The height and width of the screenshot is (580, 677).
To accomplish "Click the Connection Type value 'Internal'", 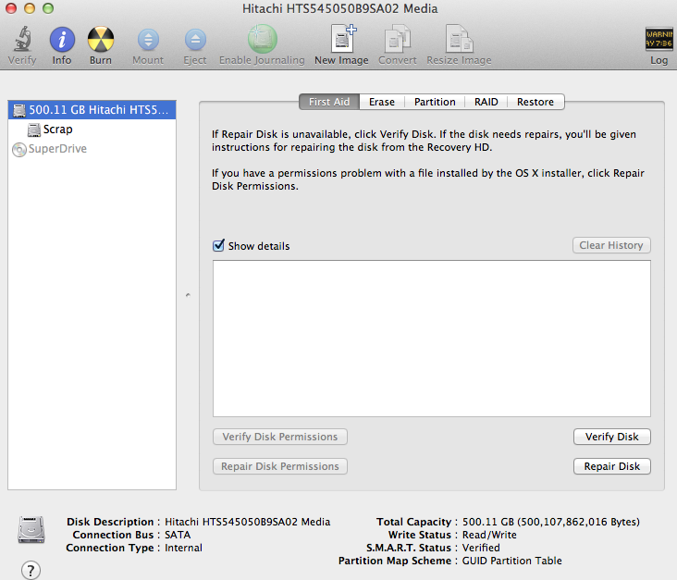I will 183,548.
